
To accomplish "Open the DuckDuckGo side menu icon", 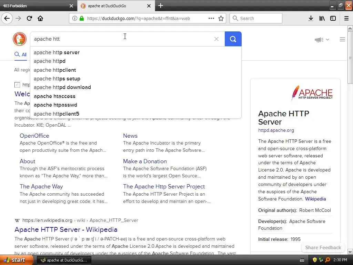I will (x=342, y=39).
